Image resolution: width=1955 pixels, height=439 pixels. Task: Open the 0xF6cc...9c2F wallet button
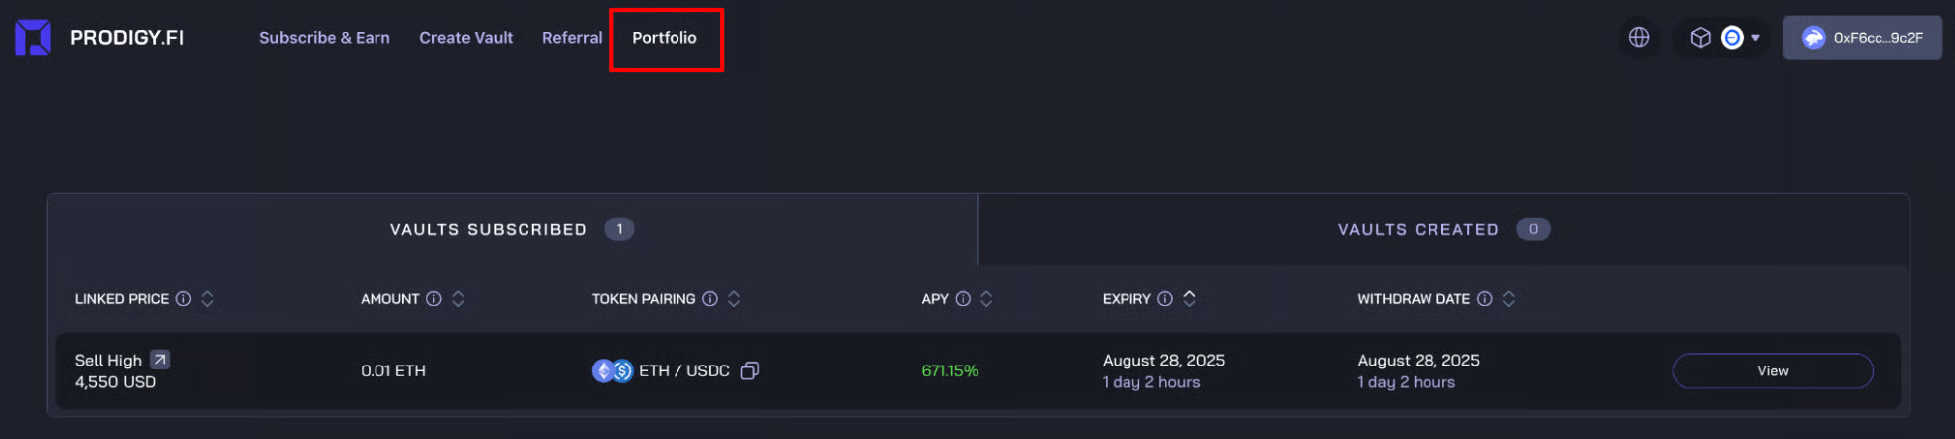pos(1862,38)
